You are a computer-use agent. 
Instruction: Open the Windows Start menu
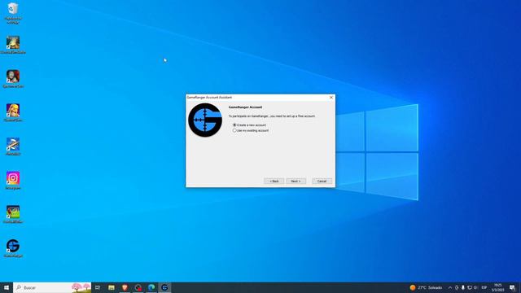7,287
